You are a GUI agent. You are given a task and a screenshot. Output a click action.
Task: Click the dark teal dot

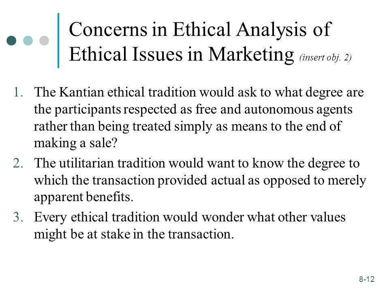11,41
